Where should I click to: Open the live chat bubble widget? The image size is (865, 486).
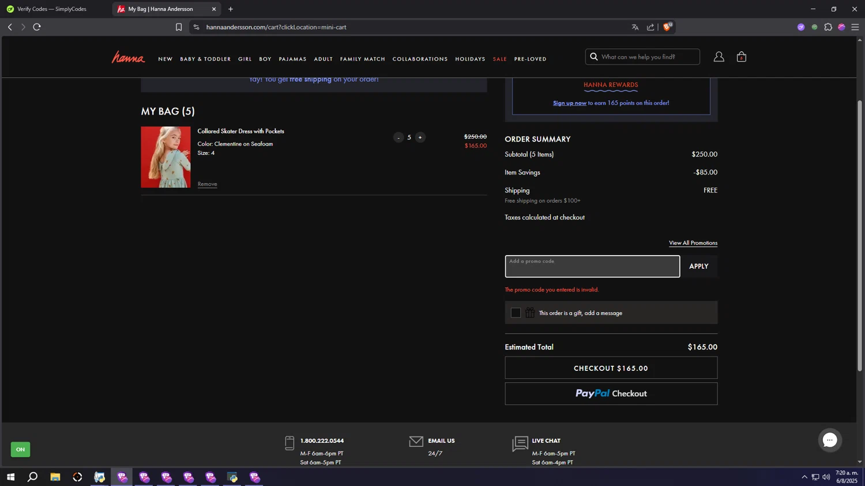(x=830, y=440)
